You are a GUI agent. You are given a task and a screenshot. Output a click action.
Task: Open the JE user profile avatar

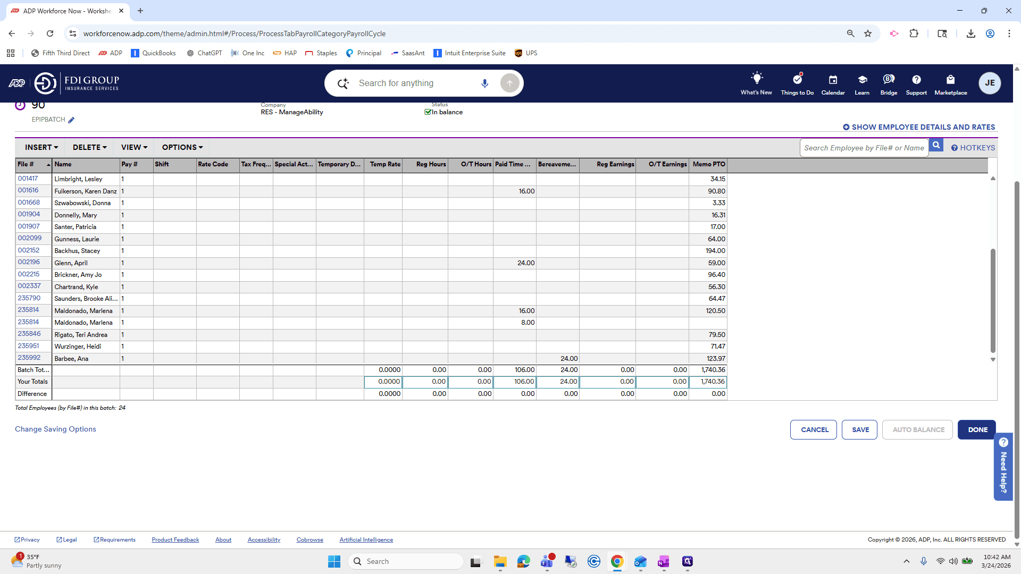pyautogui.click(x=990, y=83)
